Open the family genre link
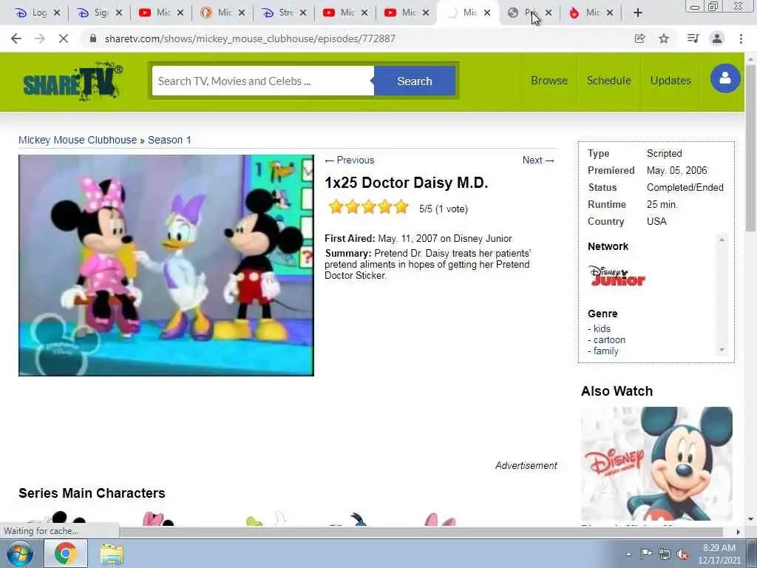Viewport: 757px width, 568px height. pyautogui.click(x=606, y=351)
